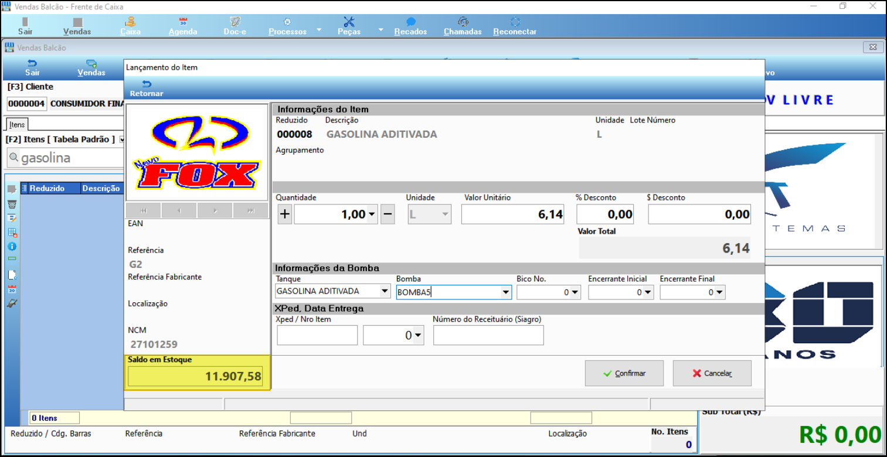Open the Bomba dropdown arrow
887x457 pixels.
pos(506,292)
